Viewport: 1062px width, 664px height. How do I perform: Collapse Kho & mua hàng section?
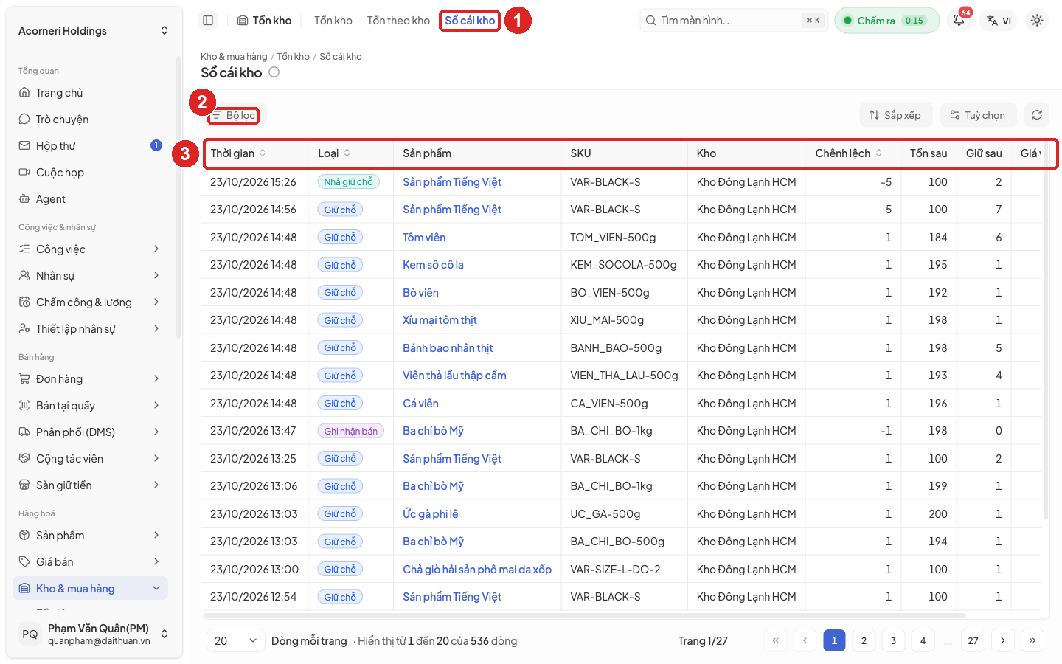(91, 589)
